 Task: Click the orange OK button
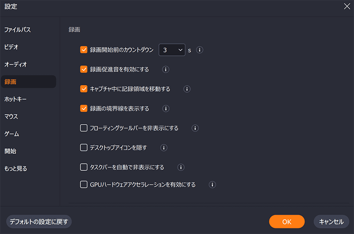(287, 222)
